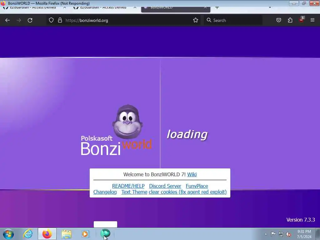Open the README/HELP link
Screen dimensions: 320x240
128,186
